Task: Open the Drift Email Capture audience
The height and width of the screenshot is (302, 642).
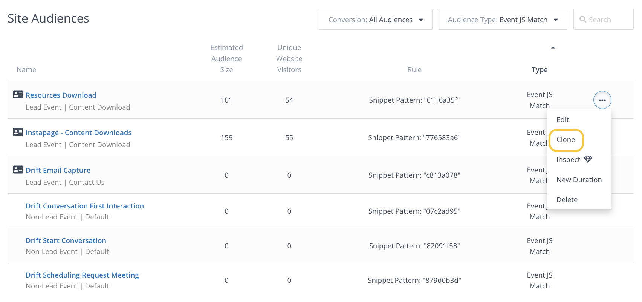Action: [x=58, y=170]
